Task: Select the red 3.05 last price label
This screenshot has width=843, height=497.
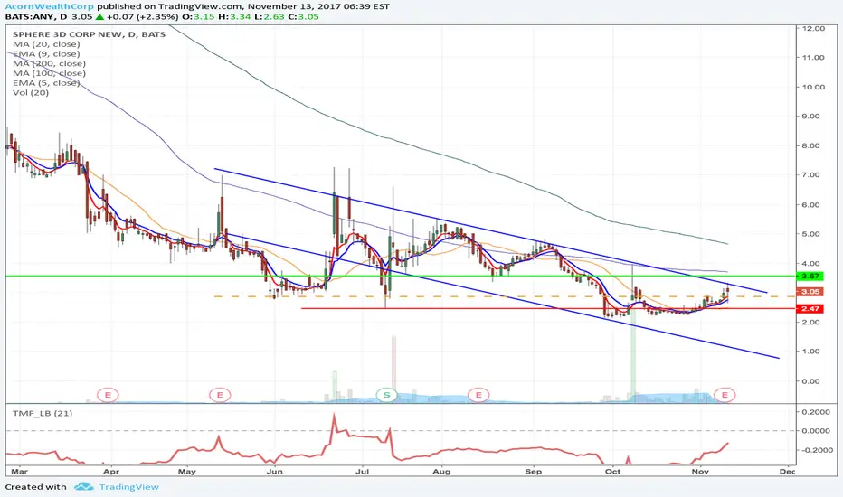Action: point(810,292)
